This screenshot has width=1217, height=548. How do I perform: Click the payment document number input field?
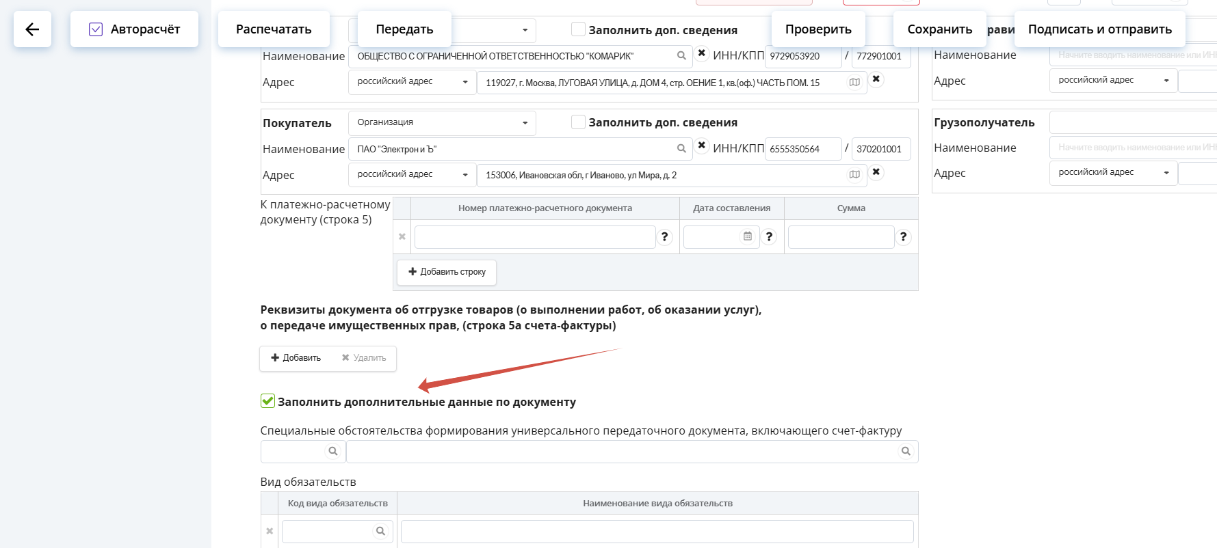tap(534, 237)
